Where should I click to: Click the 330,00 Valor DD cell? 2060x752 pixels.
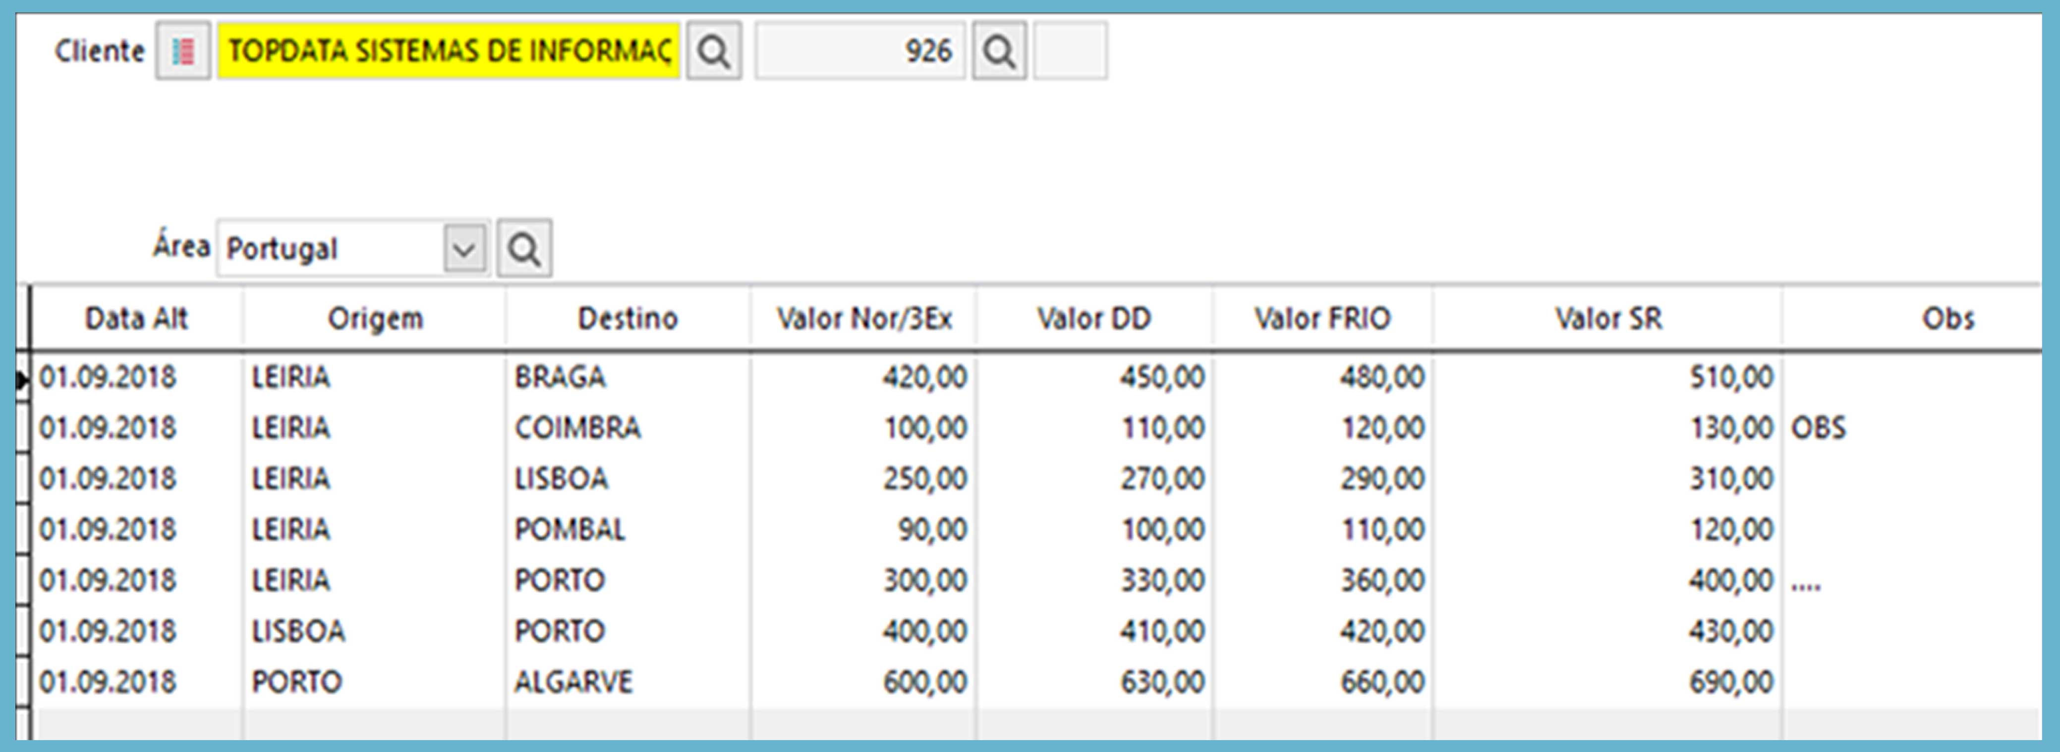(1094, 580)
